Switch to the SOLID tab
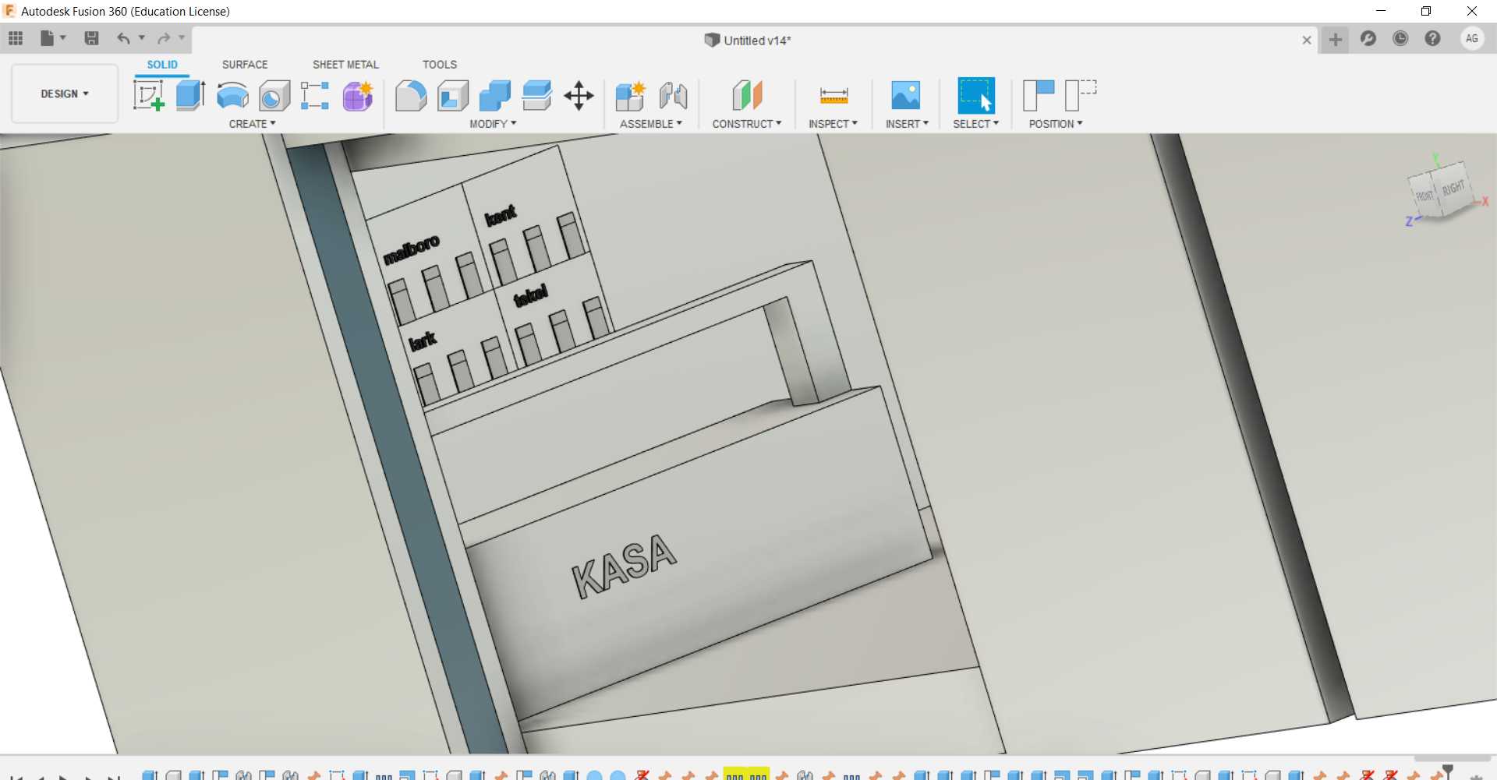Image resolution: width=1497 pixels, height=780 pixels. [x=162, y=65]
